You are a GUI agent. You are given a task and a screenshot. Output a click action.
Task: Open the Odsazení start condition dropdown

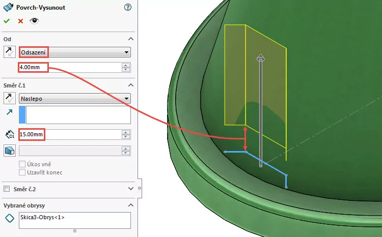tap(75, 52)
